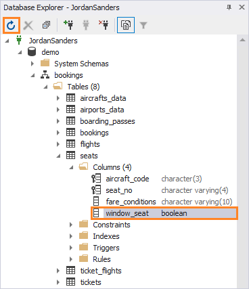249x289 pixels.
Task: Select the Indexes folder label
Action: click(x=106, y=236)
